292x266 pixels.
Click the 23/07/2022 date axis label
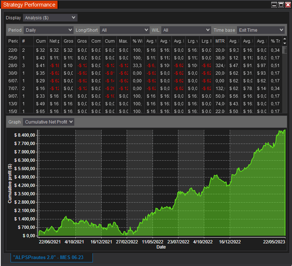pos(178,242)
